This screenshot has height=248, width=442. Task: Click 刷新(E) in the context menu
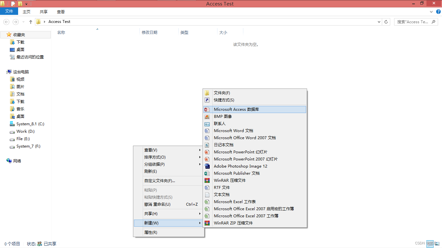click(169, 171)
